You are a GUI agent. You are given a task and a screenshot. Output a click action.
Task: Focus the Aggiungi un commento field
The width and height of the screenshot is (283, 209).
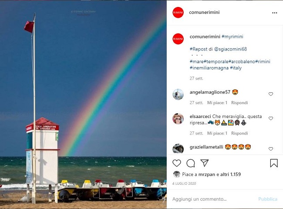click(213, 199)
